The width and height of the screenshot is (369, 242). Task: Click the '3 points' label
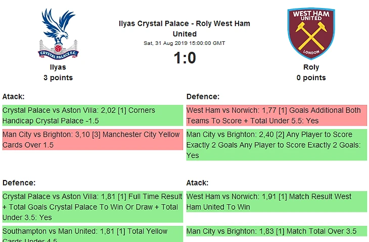point(58,78)
